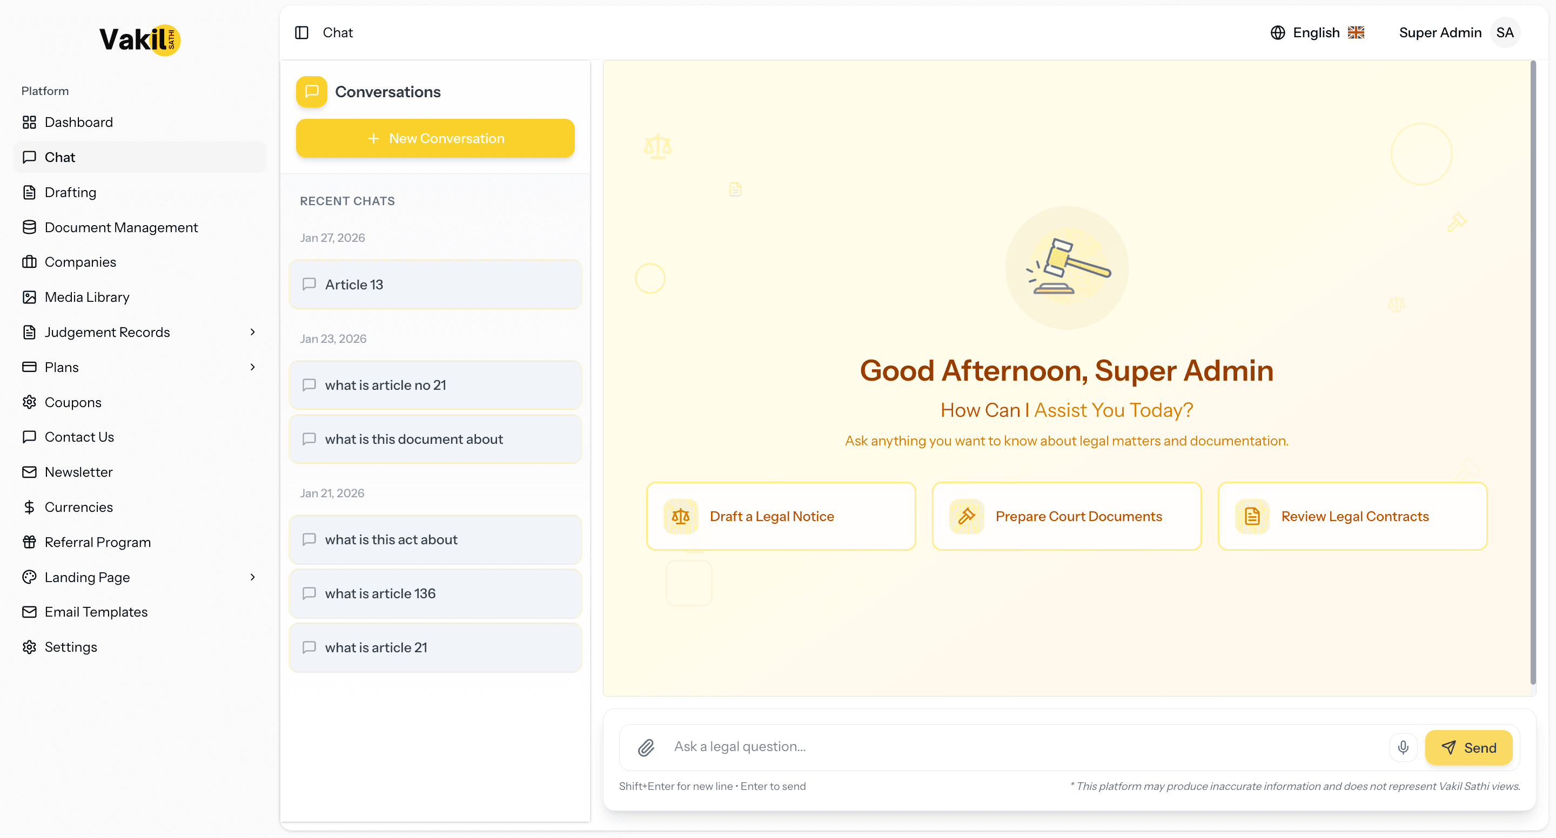Click the paperclip attachment icon
Viewport: 1556px width, 838px height.
pos(646,747)
